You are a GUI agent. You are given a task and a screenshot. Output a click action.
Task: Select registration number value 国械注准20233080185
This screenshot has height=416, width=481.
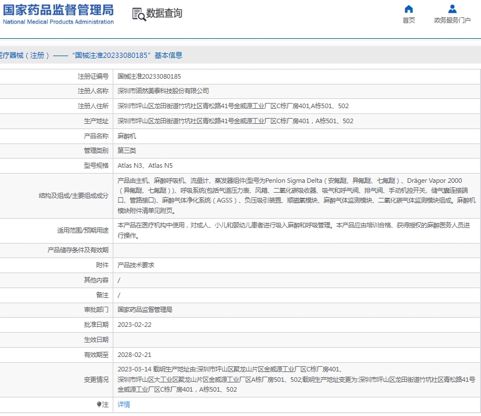(x=149, y=76)
